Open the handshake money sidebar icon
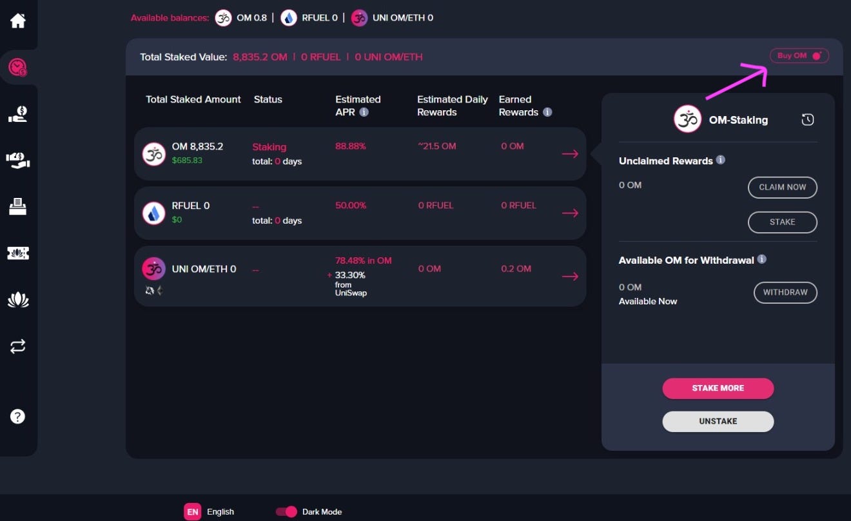Viewport: 851px width, 521px height. (18, 160)
